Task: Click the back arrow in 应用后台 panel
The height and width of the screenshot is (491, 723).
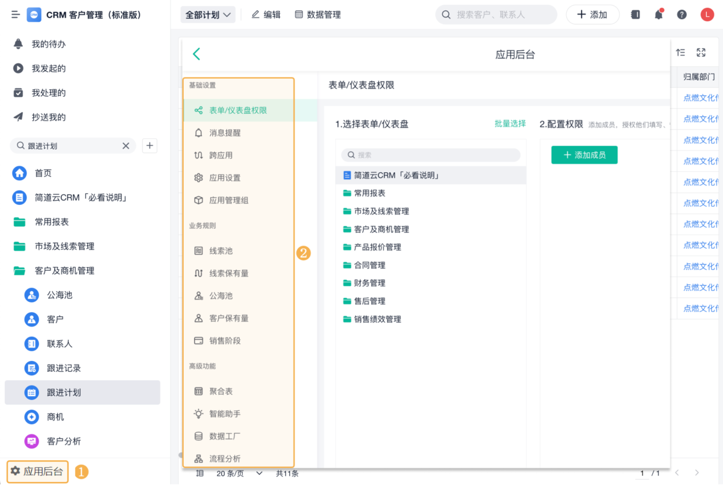Action: pos(196,54)
